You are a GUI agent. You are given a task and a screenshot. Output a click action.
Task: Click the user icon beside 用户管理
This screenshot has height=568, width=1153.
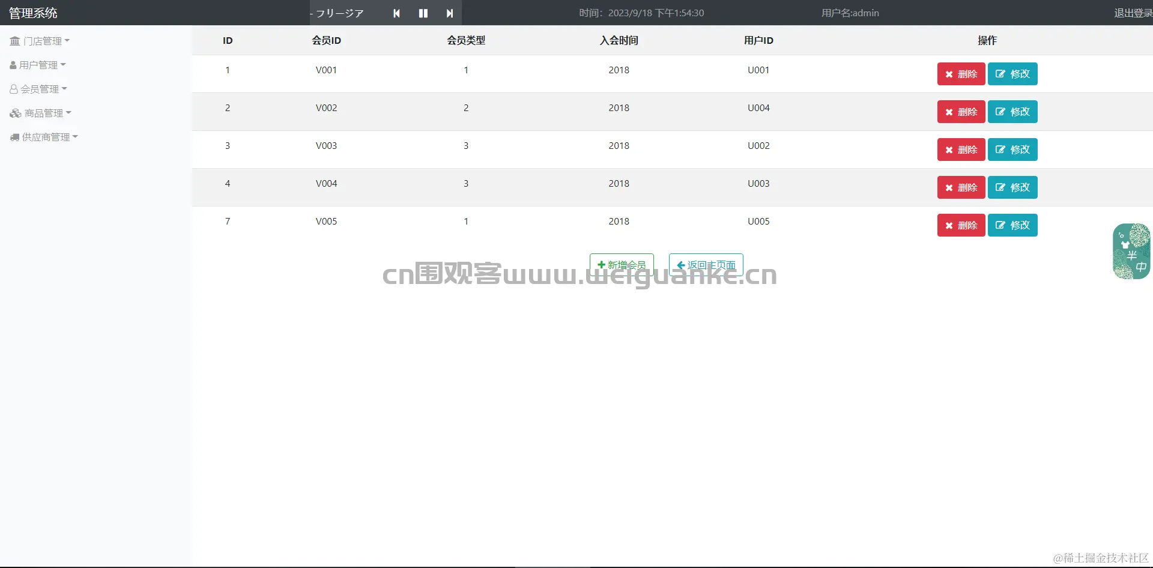click(x=13, y=65)
